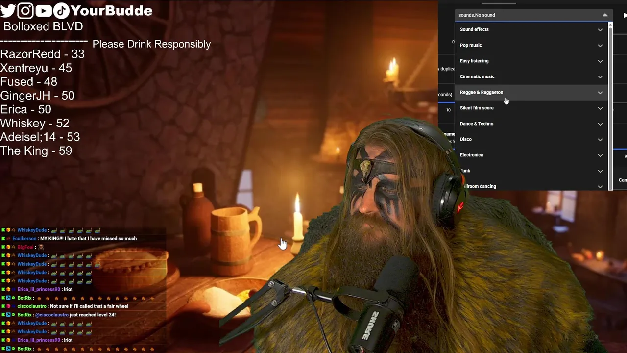Click the YourBudde channel name
627x353 pixels.
point(112,10)
